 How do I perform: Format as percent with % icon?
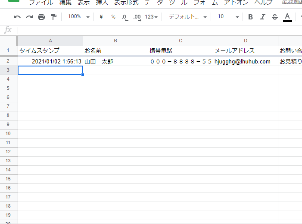tap(113, 17)
